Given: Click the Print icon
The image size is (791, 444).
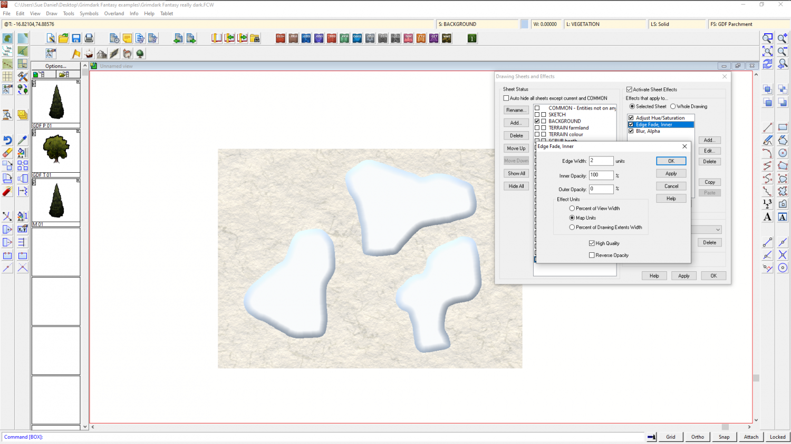Looking at the screenshot, I should (x=89, y=38).
